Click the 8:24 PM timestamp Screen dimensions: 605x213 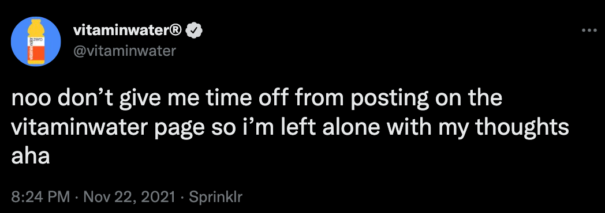(x=40, y=197)
